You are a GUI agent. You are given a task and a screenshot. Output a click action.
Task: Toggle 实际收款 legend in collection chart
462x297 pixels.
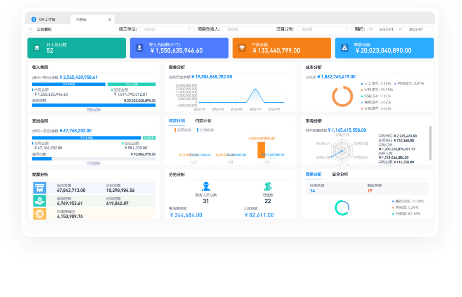[183, 130]
